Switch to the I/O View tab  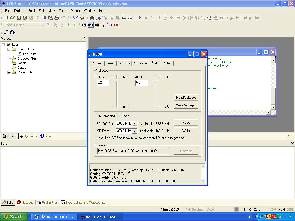point(29,136)
